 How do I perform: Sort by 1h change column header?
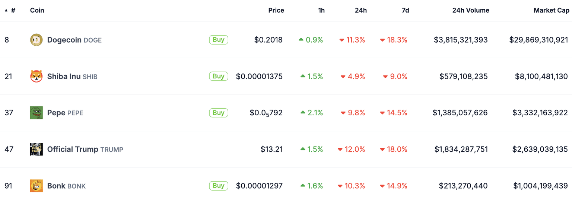pyautogui.click(x=321, y=10)
